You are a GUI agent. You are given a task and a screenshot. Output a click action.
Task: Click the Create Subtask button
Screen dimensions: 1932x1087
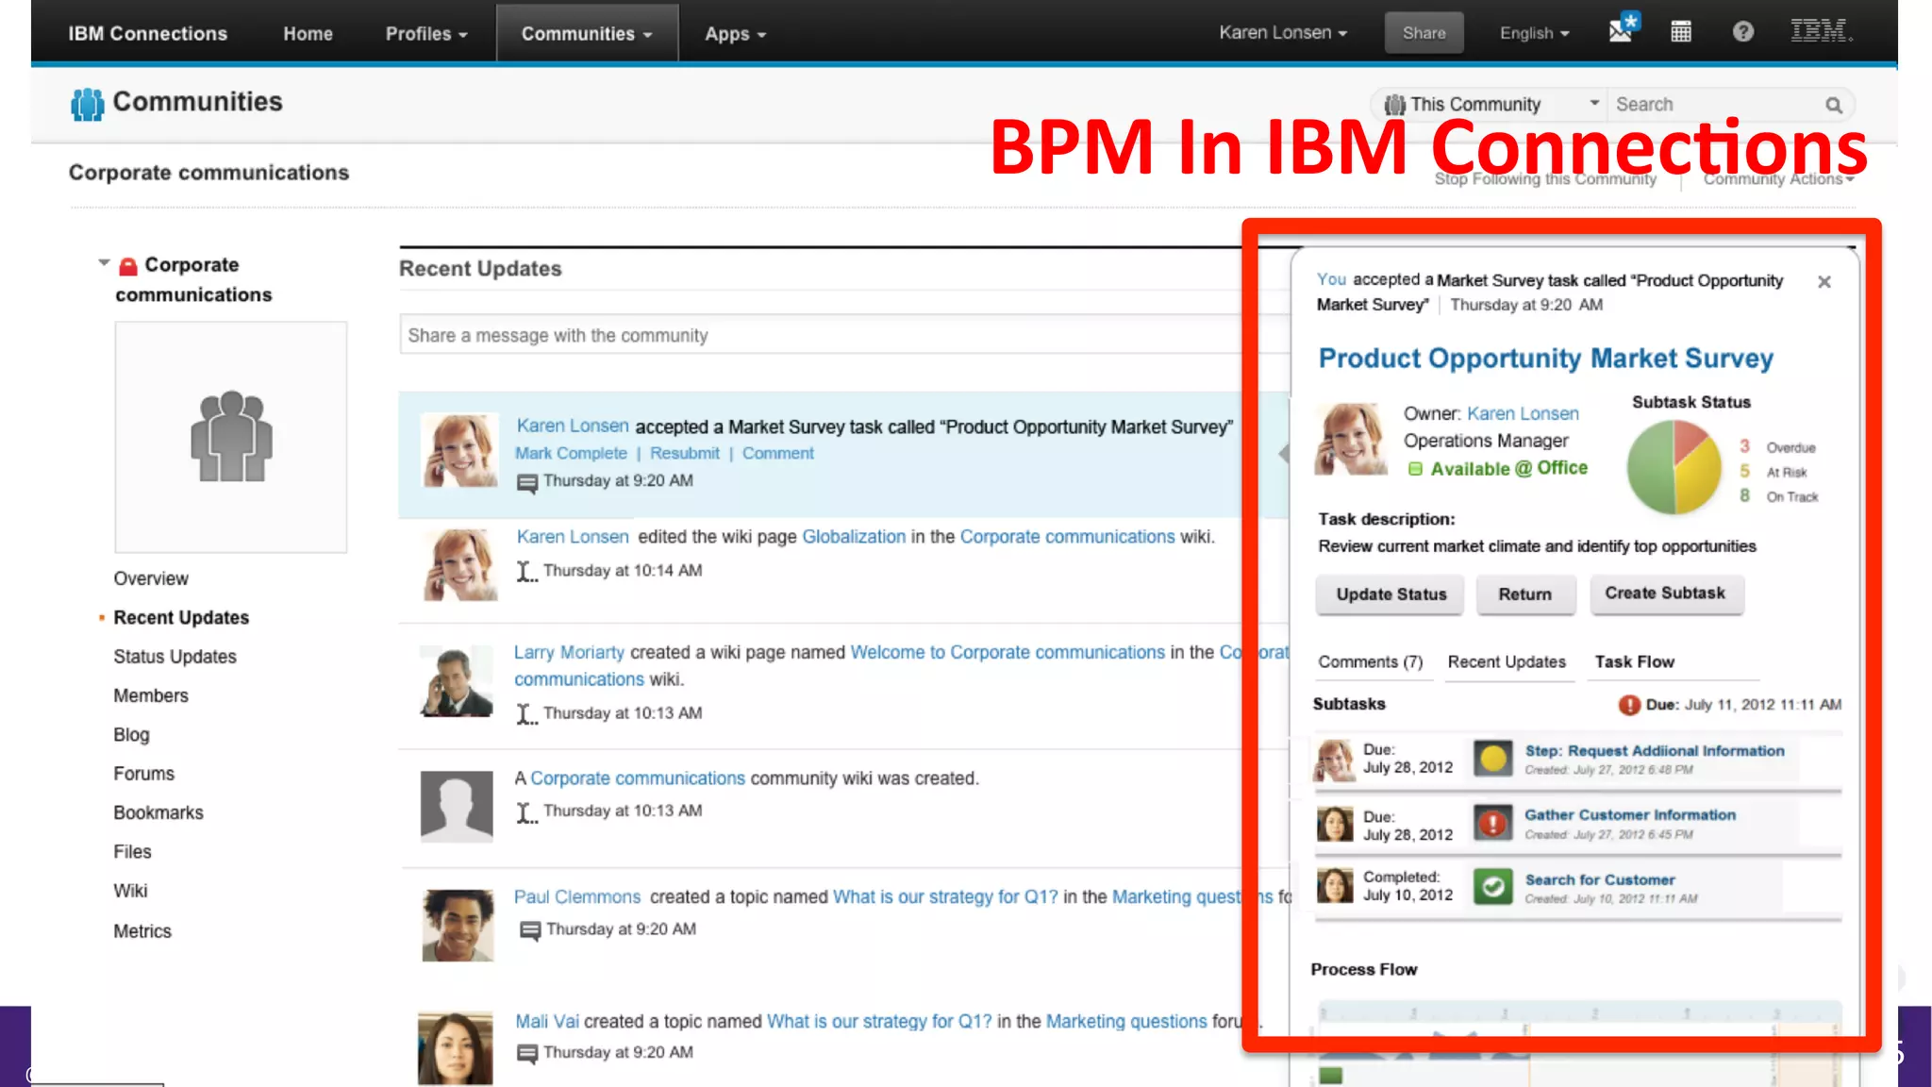coord(1665,594)
